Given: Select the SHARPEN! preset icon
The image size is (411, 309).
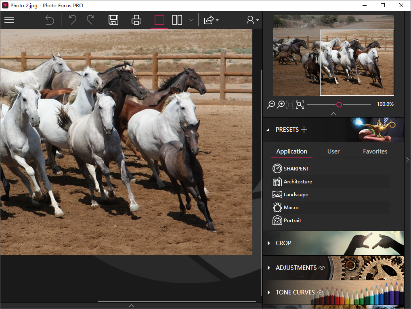Looking at the screenshot, I should point(277,168).
